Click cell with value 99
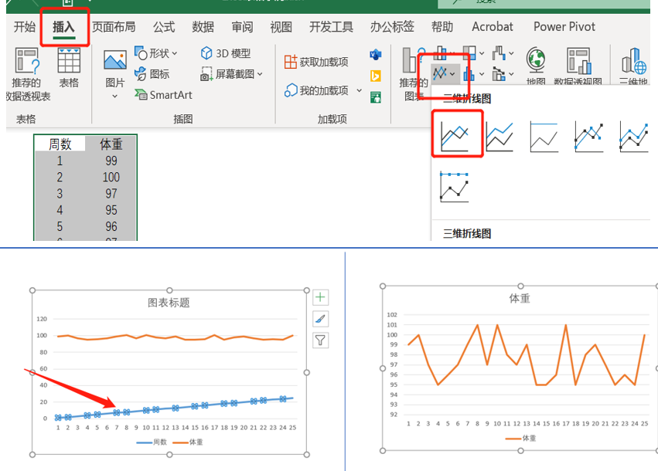658x471 pixels. (111, 161)
